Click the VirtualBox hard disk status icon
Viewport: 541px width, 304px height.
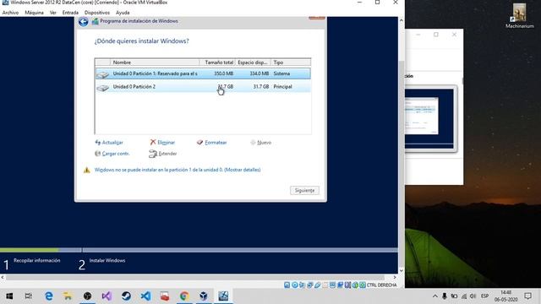[x=287, y=285]
